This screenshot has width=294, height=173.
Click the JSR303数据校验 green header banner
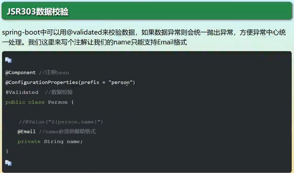[147, 12]
